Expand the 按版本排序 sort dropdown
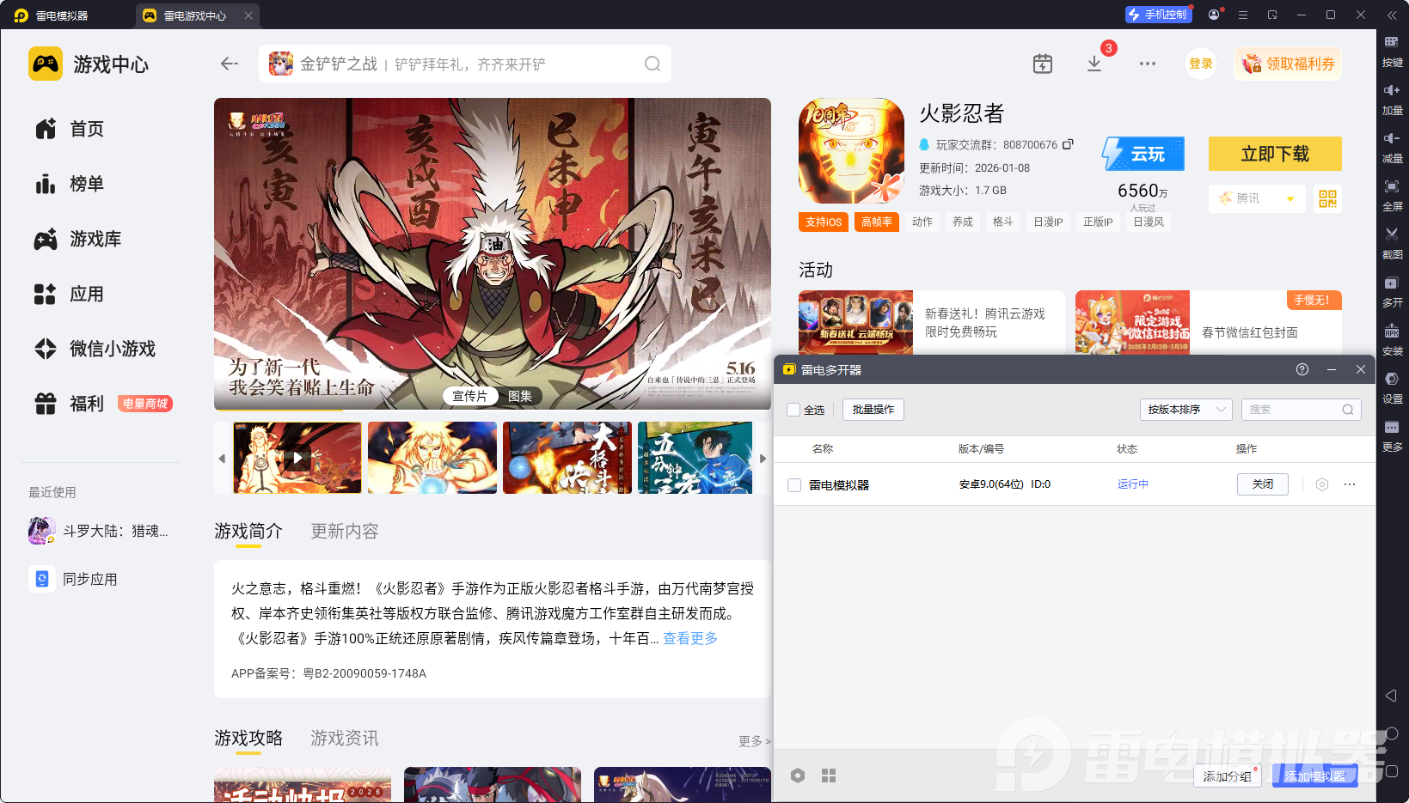Image resolution: width=1409 pixels, height=803 pixels. [1185, 410]
